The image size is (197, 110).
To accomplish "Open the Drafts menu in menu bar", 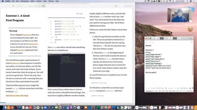I will pyautogui.click(x=8, y=1).
